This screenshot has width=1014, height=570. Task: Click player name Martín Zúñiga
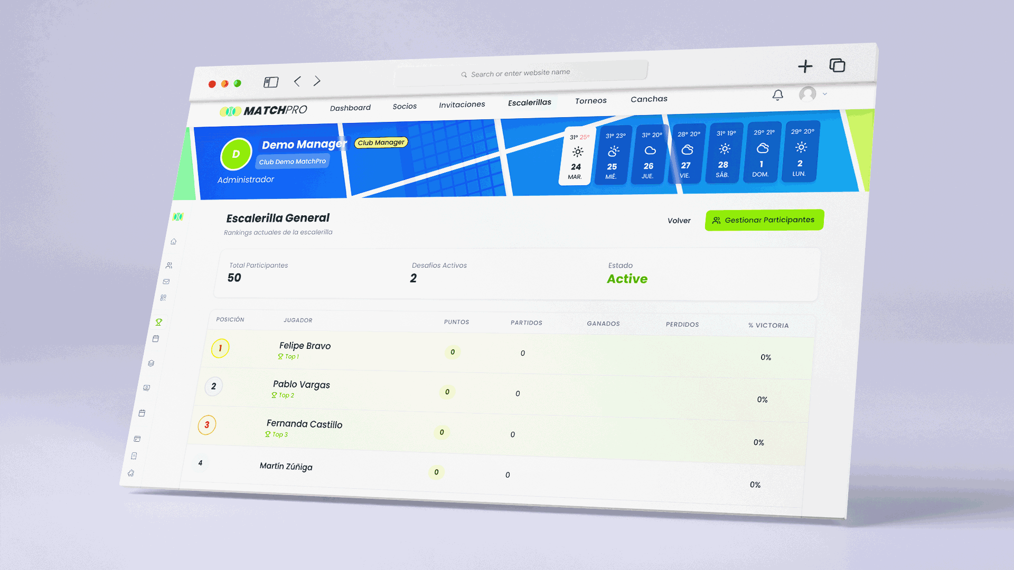pos(286,466)
